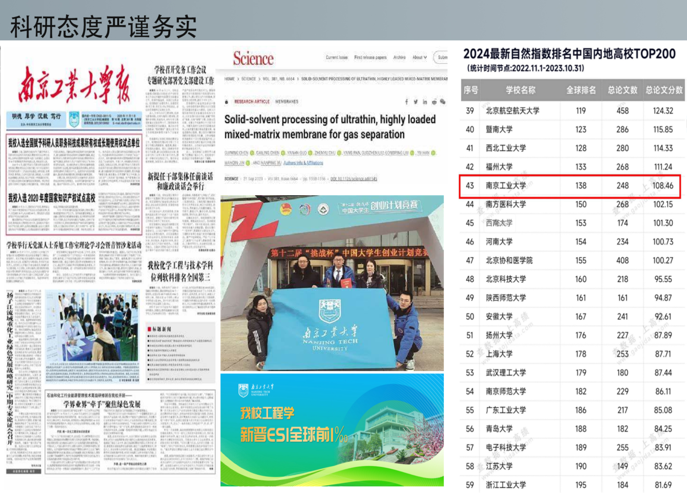
Task: Click the Nanjing Tech logo on ESI banner
Action: [x=257, y=390]
